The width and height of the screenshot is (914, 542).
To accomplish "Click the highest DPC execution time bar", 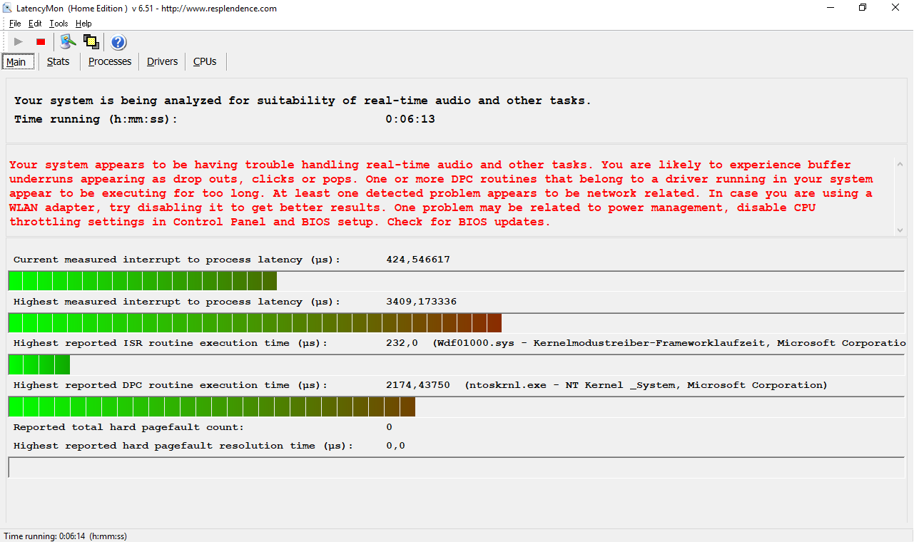I will [456, 407].
